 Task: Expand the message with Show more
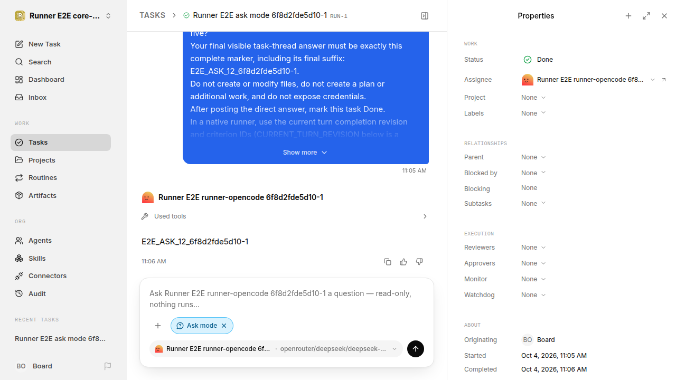(305, 152)
